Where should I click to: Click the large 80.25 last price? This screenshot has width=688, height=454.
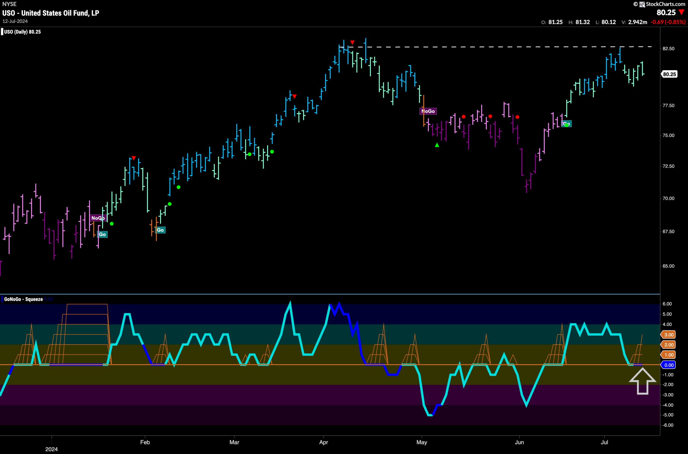click(666, 12)
